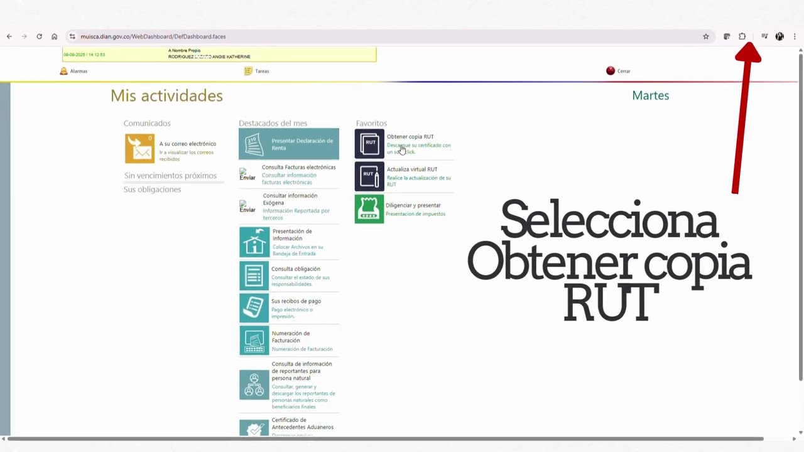This screenshot has width=804, height=452.
Task: Open Numeración de Facturación title
Action: (291, 337)
